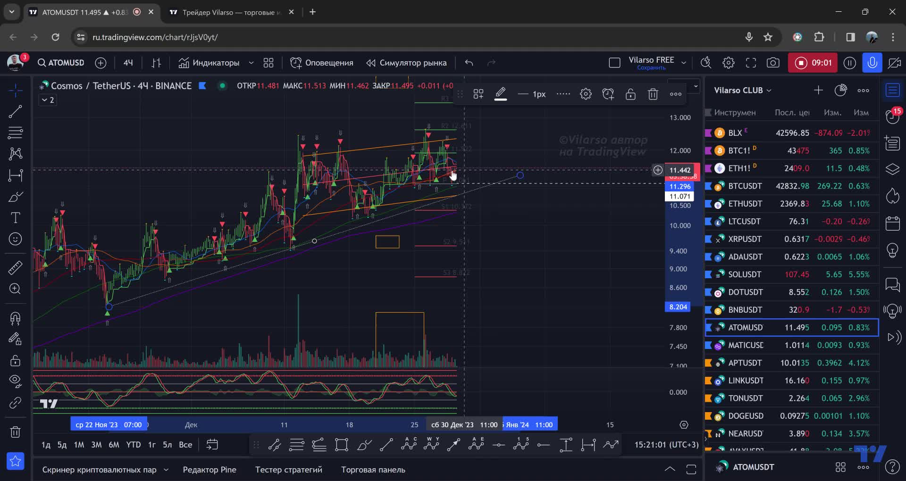Change the 4Ч chart interval

click(128, 63)
